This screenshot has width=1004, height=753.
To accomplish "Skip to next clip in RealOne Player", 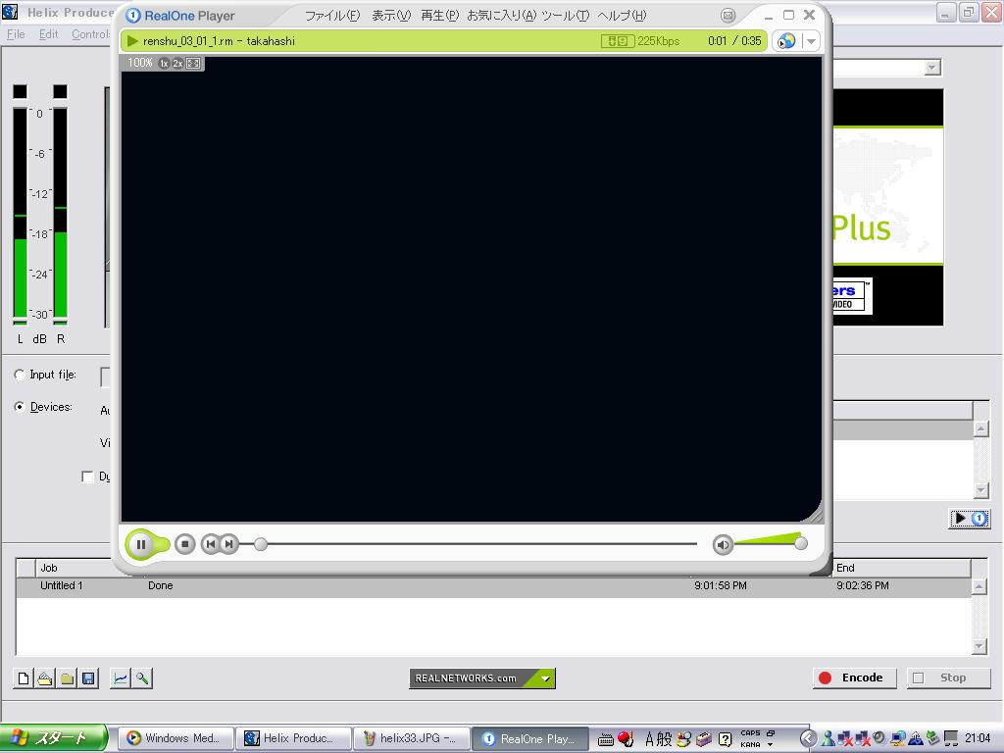I will pyautogui.click(x=229, y=544).
